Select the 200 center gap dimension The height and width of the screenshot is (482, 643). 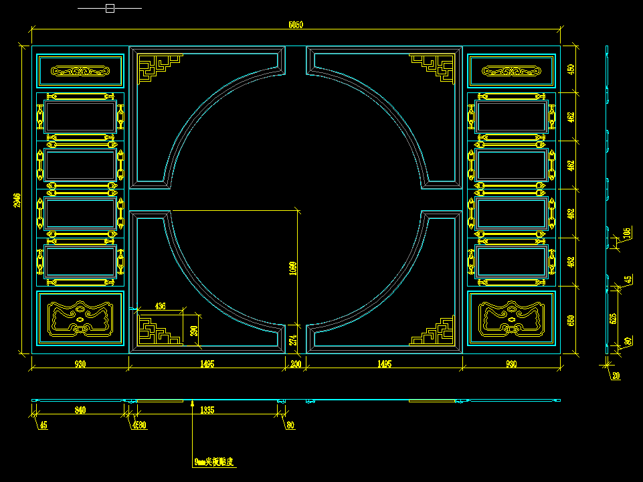coord(296,364)
